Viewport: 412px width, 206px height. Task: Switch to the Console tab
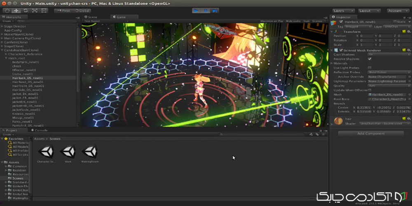click(x=39, y=130)
